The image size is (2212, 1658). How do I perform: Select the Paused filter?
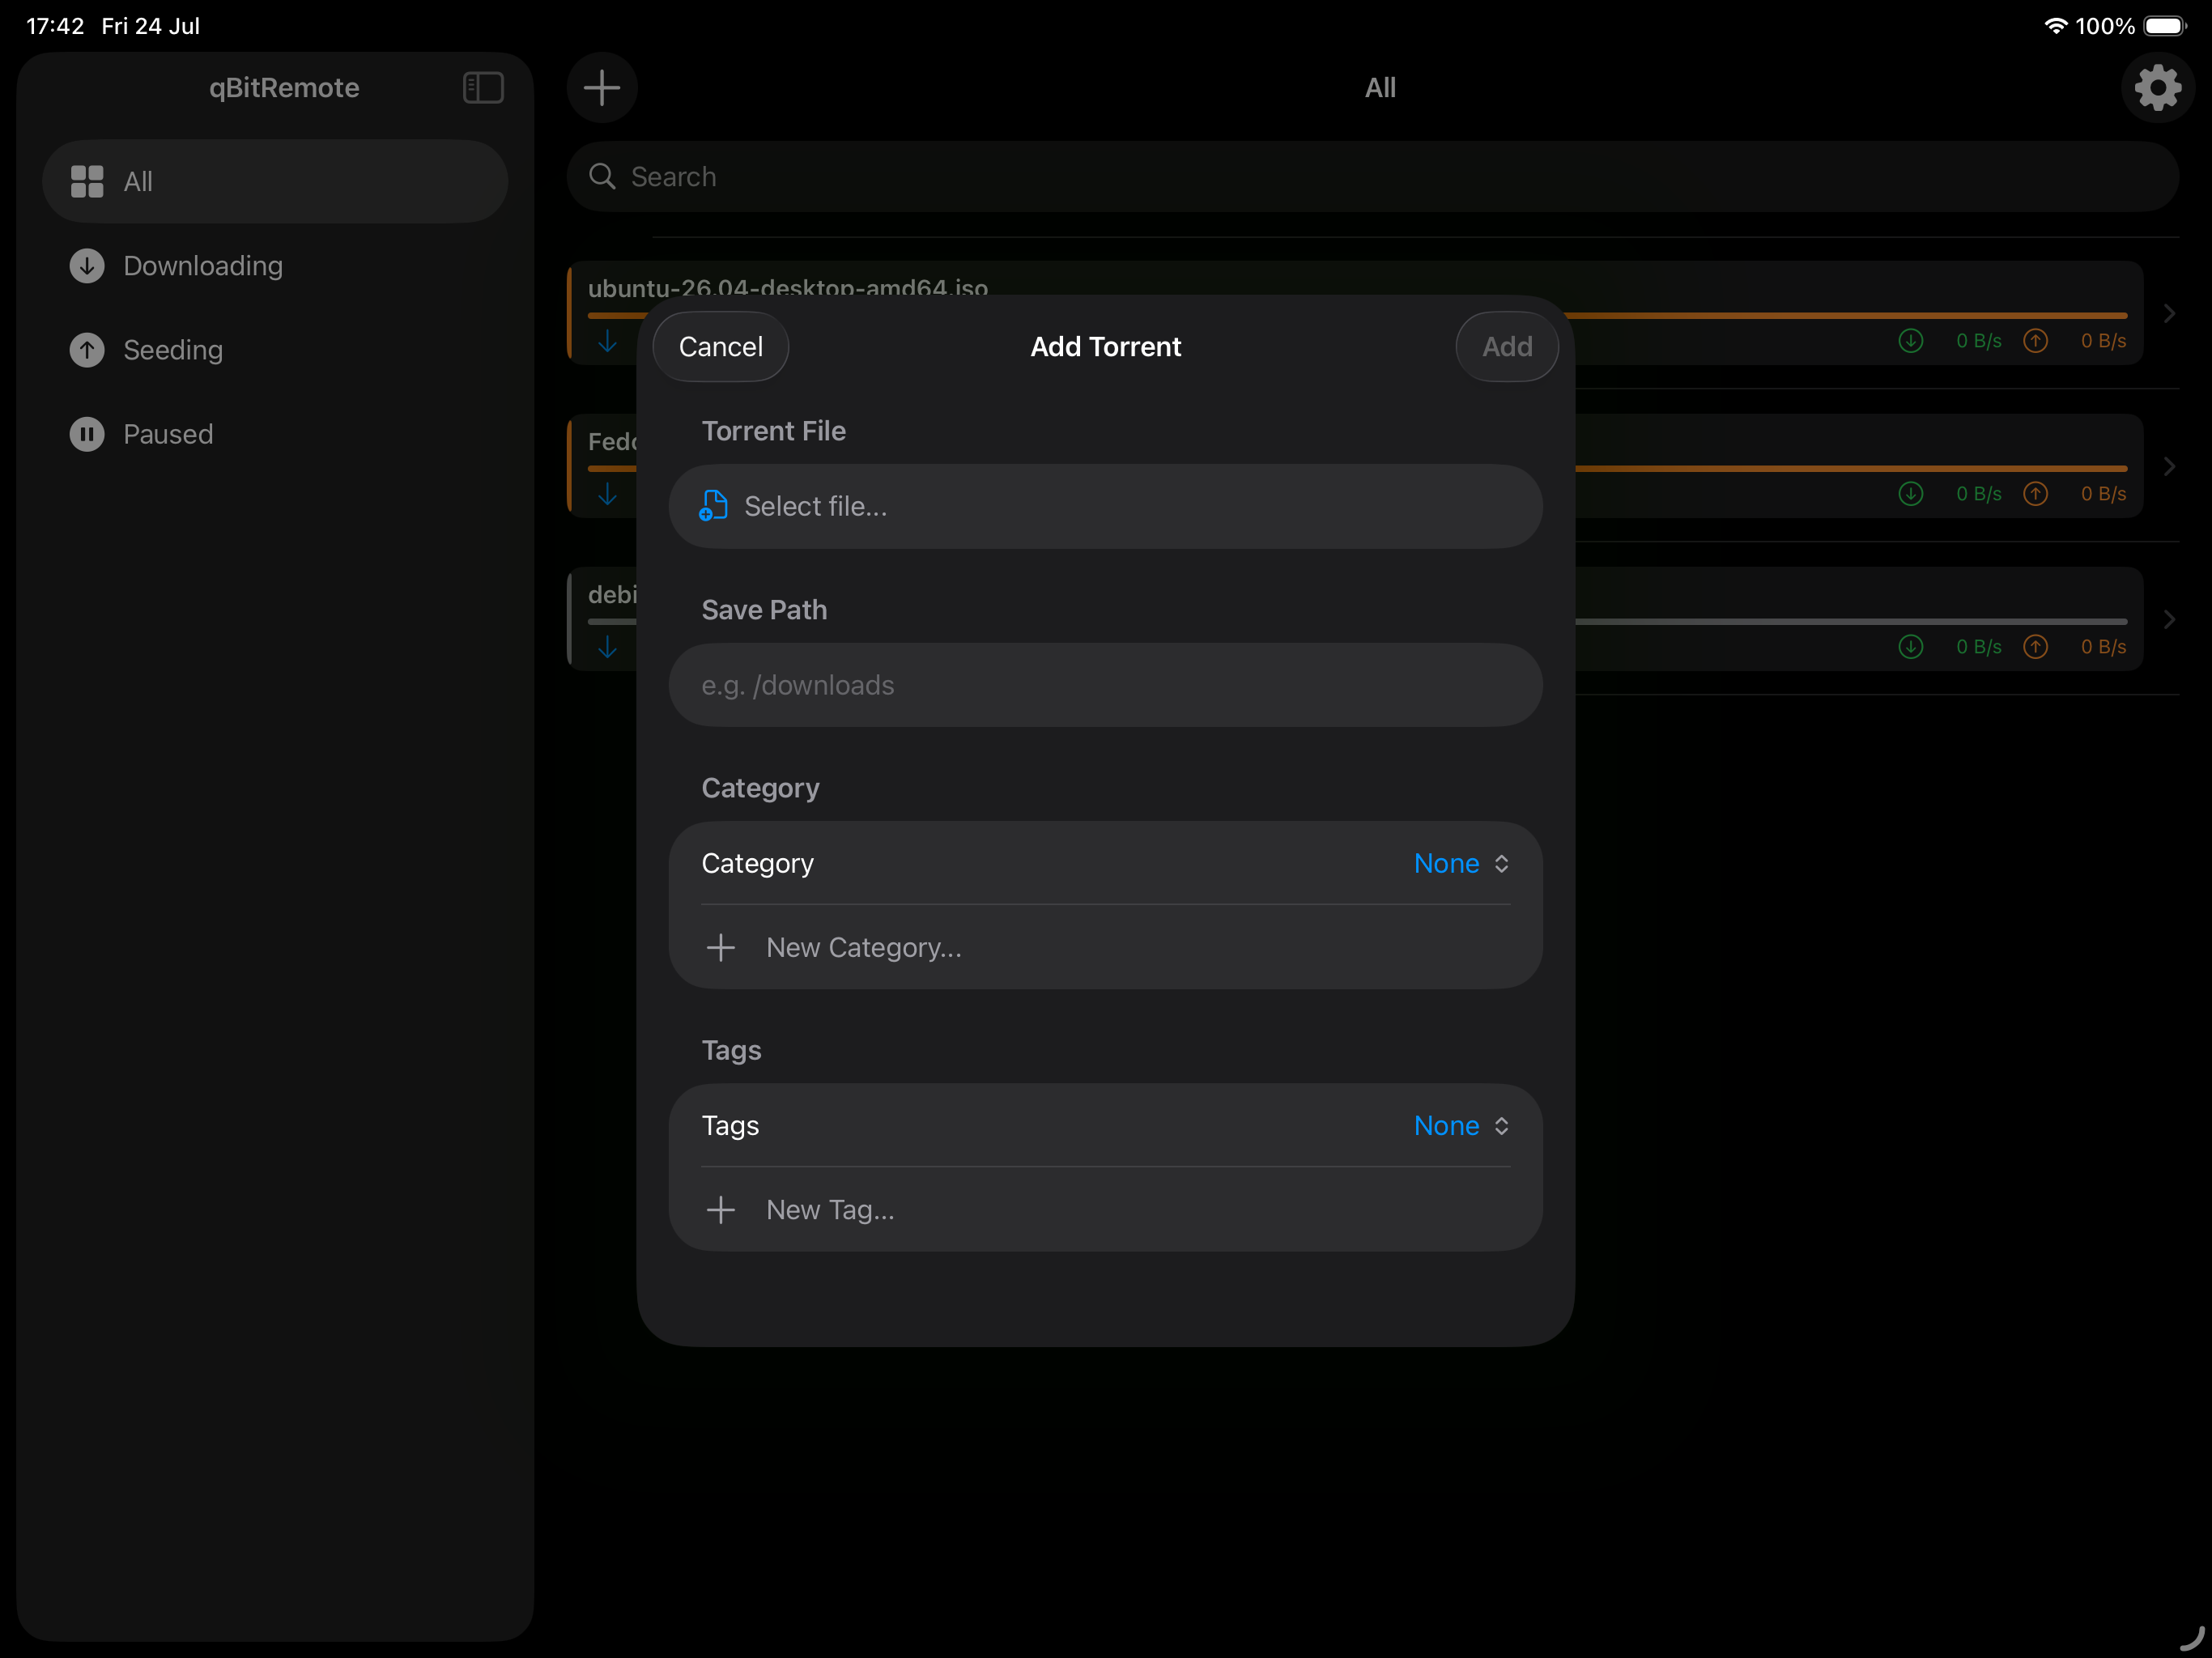(x=275, y=434)
